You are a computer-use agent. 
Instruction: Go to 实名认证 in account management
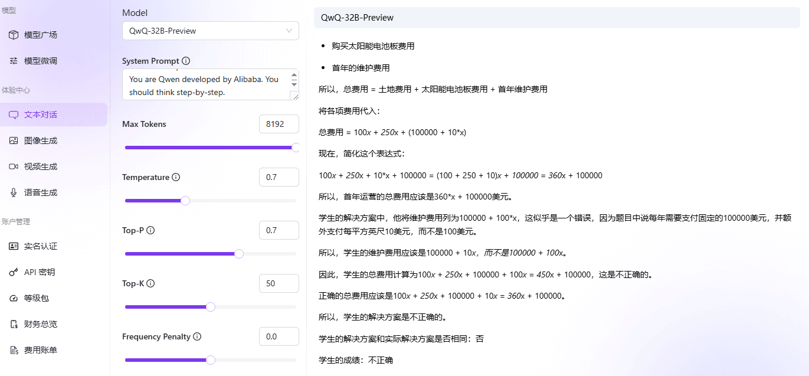40,246
